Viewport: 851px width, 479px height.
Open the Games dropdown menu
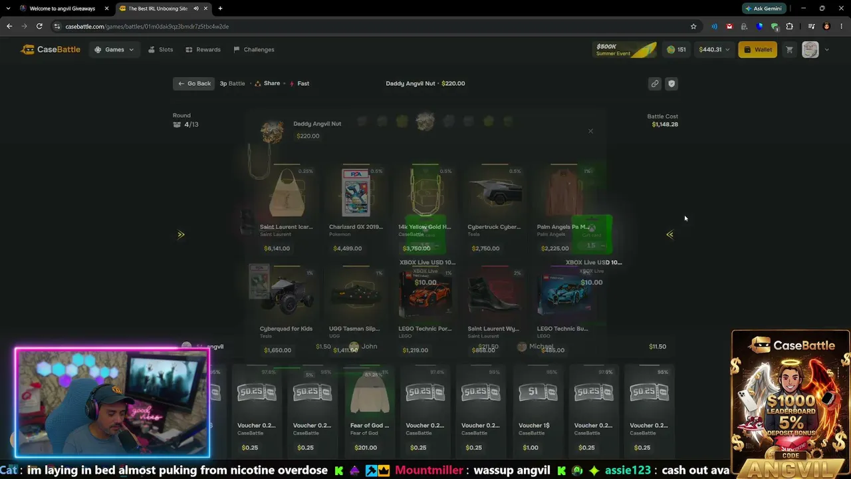[114, 49]
